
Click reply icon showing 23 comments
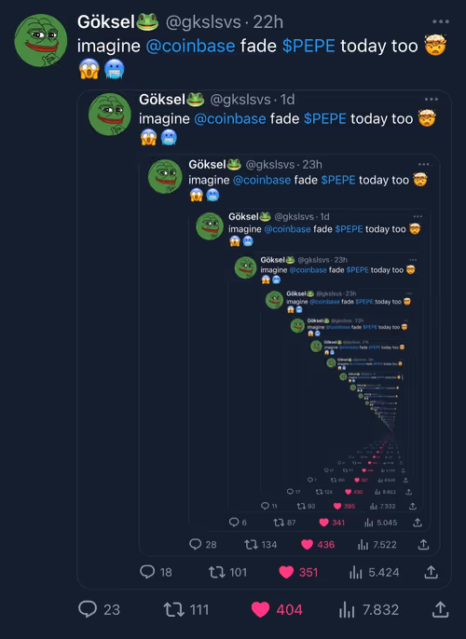(x=88, y=609)
